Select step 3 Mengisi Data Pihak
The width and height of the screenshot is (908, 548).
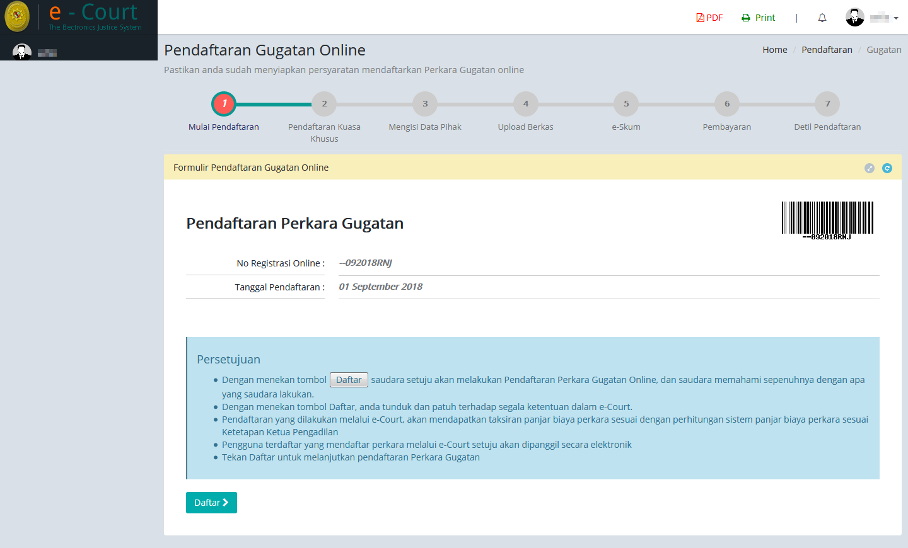(425, 104)
